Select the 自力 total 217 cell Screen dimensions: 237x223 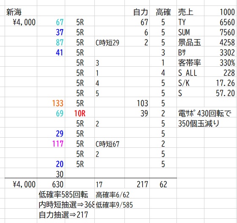pos(142,185)
